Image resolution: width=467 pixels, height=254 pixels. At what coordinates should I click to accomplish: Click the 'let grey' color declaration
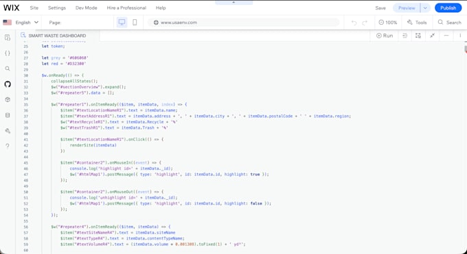coord(65,58)
